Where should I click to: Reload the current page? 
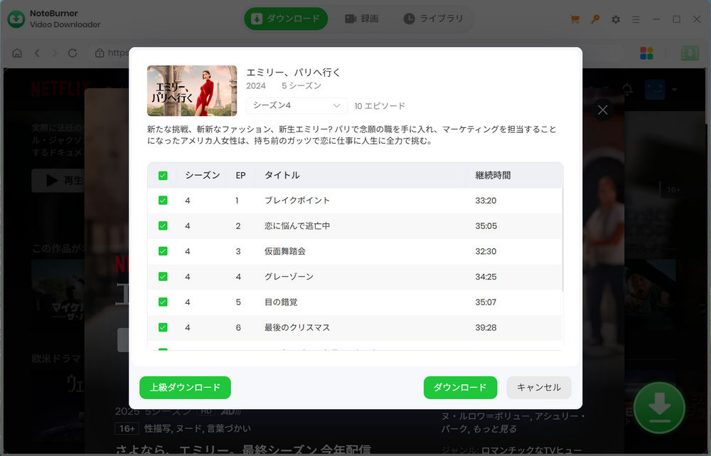pyautogui.click(x=72, y=53)
